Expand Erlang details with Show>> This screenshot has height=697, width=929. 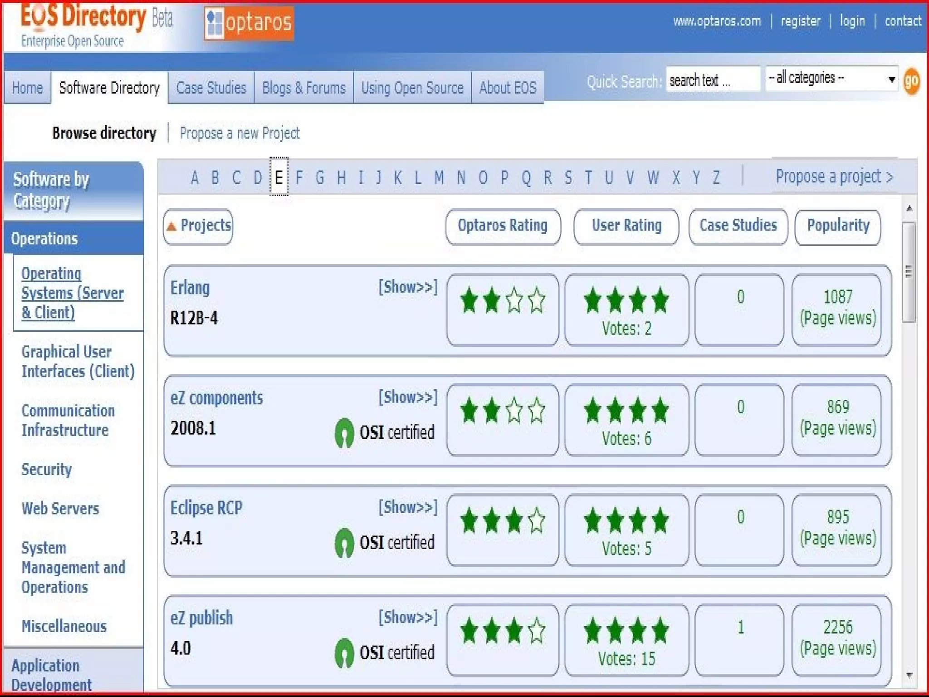point(408,287)
